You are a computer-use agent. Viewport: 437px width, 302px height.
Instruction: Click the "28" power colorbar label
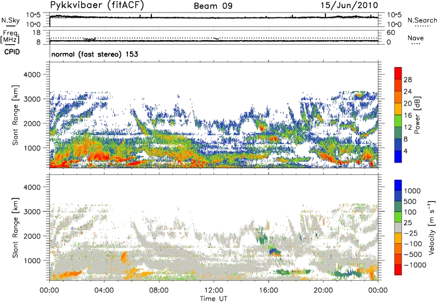[408, 80]
